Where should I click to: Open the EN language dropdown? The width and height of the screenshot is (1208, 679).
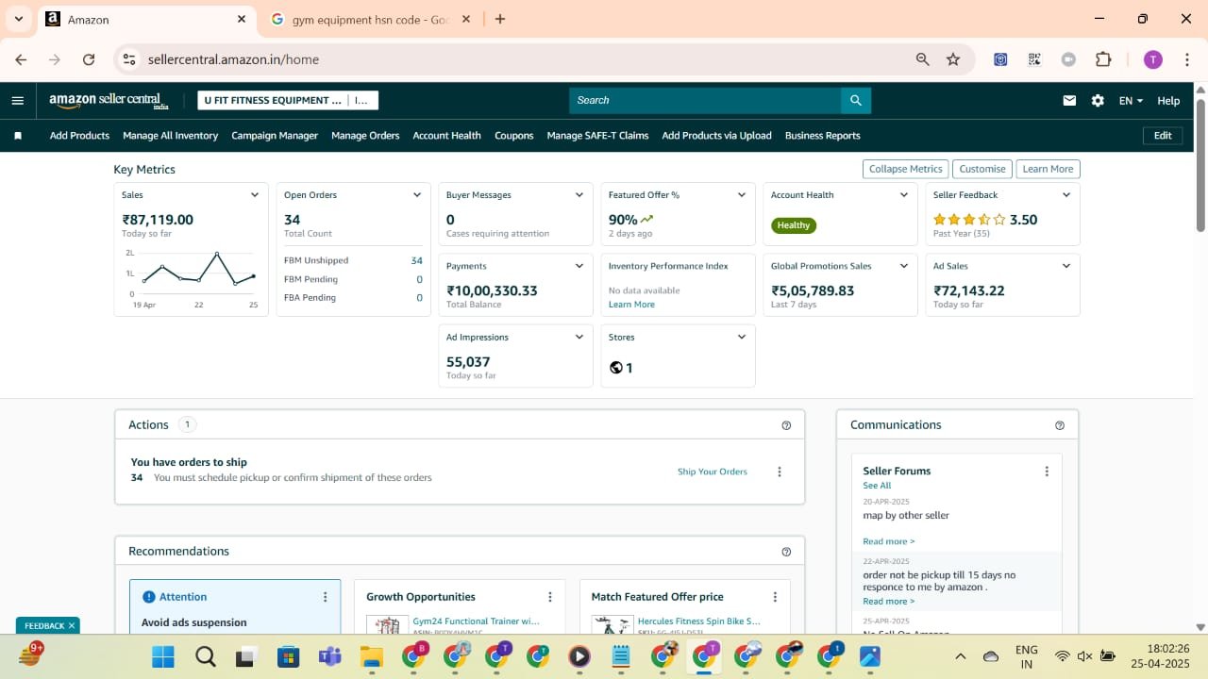click(1131, 101)
